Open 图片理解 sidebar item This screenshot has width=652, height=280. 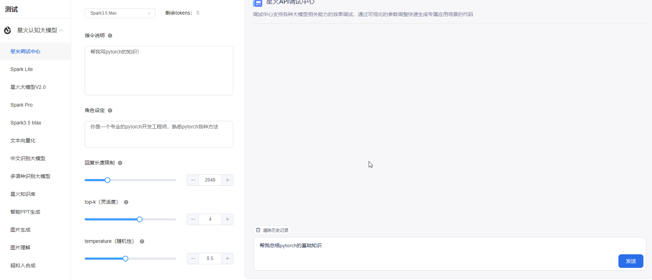tap(20, 248)
